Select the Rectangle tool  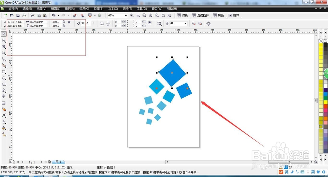tap(4, 72)
